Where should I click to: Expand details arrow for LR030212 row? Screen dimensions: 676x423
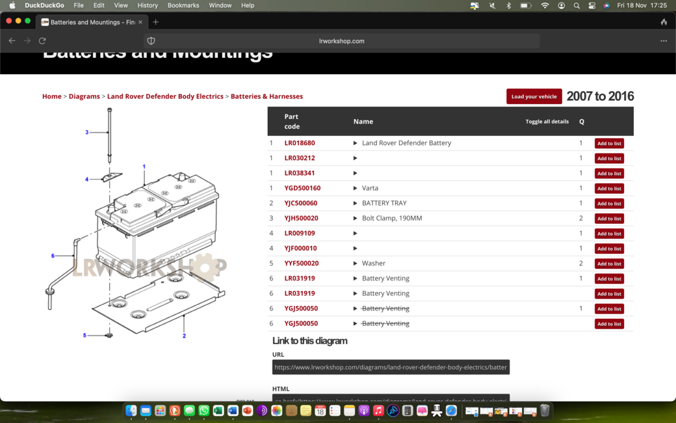click(x=356, y=158)
